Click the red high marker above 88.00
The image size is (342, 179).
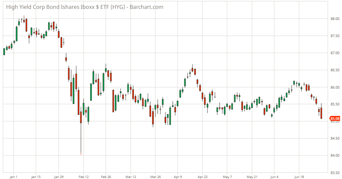pos(24,16)
